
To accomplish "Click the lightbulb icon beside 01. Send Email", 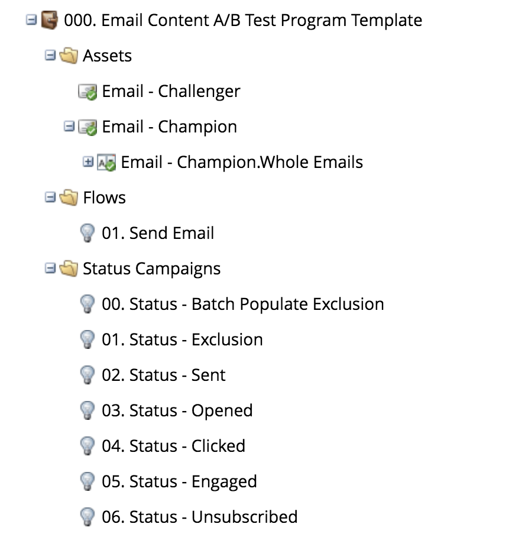I will pos(87,234).
